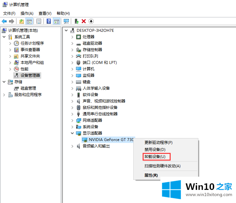Open the 帮助(H) menu
Image resolution: width=236 pixels, height=203 pixels.
click(63, 13)
